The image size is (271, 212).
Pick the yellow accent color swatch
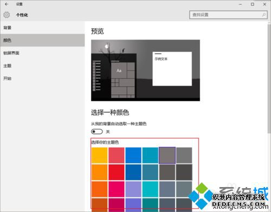point(99,155)
